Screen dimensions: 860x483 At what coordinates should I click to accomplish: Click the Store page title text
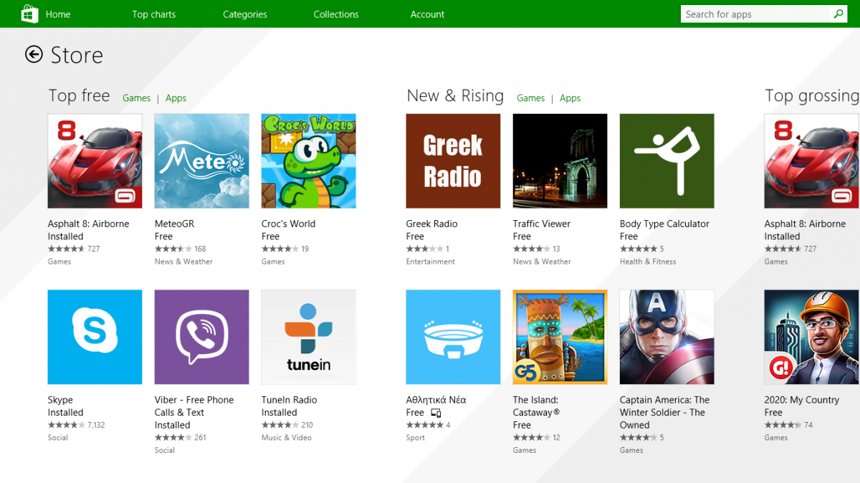coord(77,55)
